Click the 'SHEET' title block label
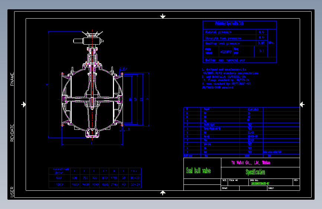 [271, 188]
